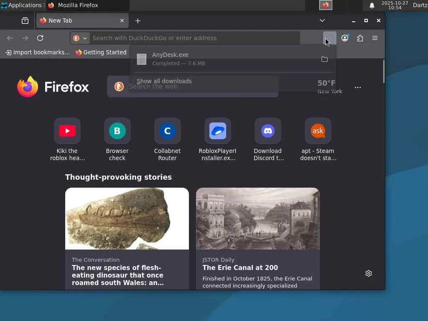Screen dimensions: 428x321
Task: Open the dinosaur fossil story thumbnail
Action: point(127,219)
